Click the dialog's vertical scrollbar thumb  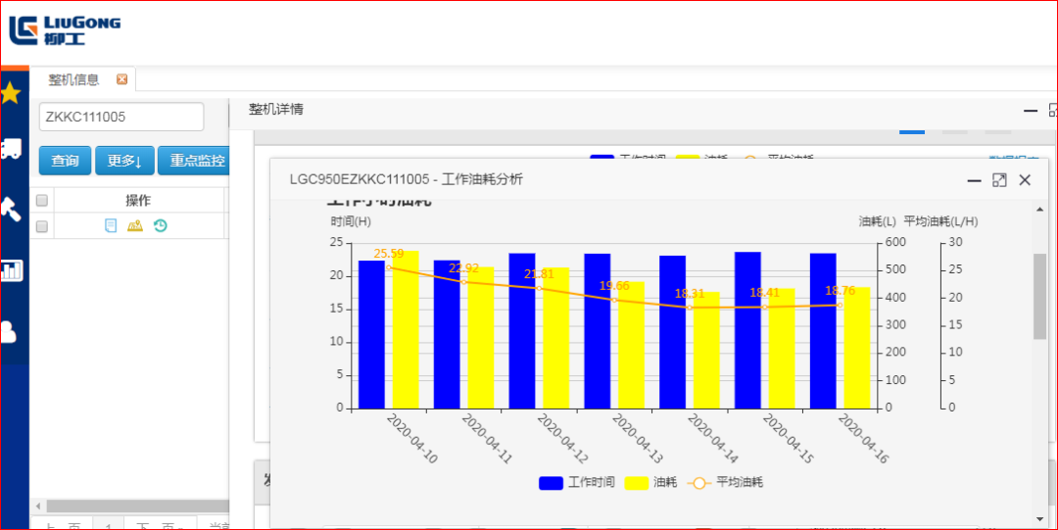point(1039,296)
